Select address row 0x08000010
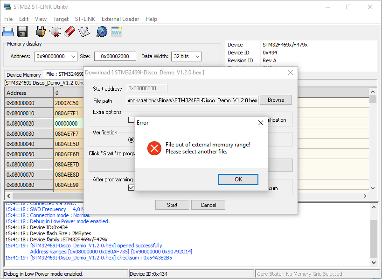This screenshot has height=279, width=382. [29, 113]
